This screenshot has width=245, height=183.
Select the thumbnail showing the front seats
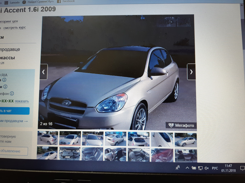92,154
